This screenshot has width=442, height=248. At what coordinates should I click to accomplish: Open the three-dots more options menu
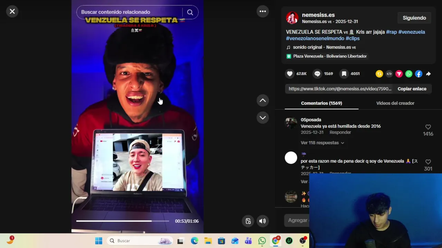pos(263,11)
